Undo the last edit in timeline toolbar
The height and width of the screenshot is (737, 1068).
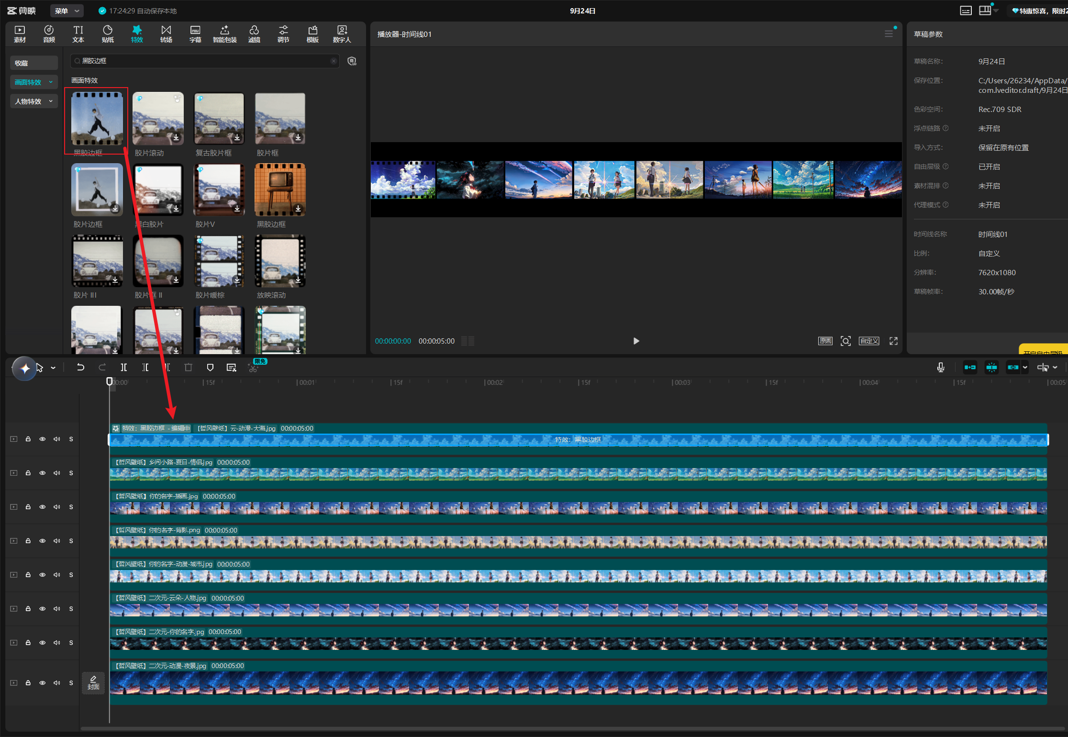coord(80,367)
